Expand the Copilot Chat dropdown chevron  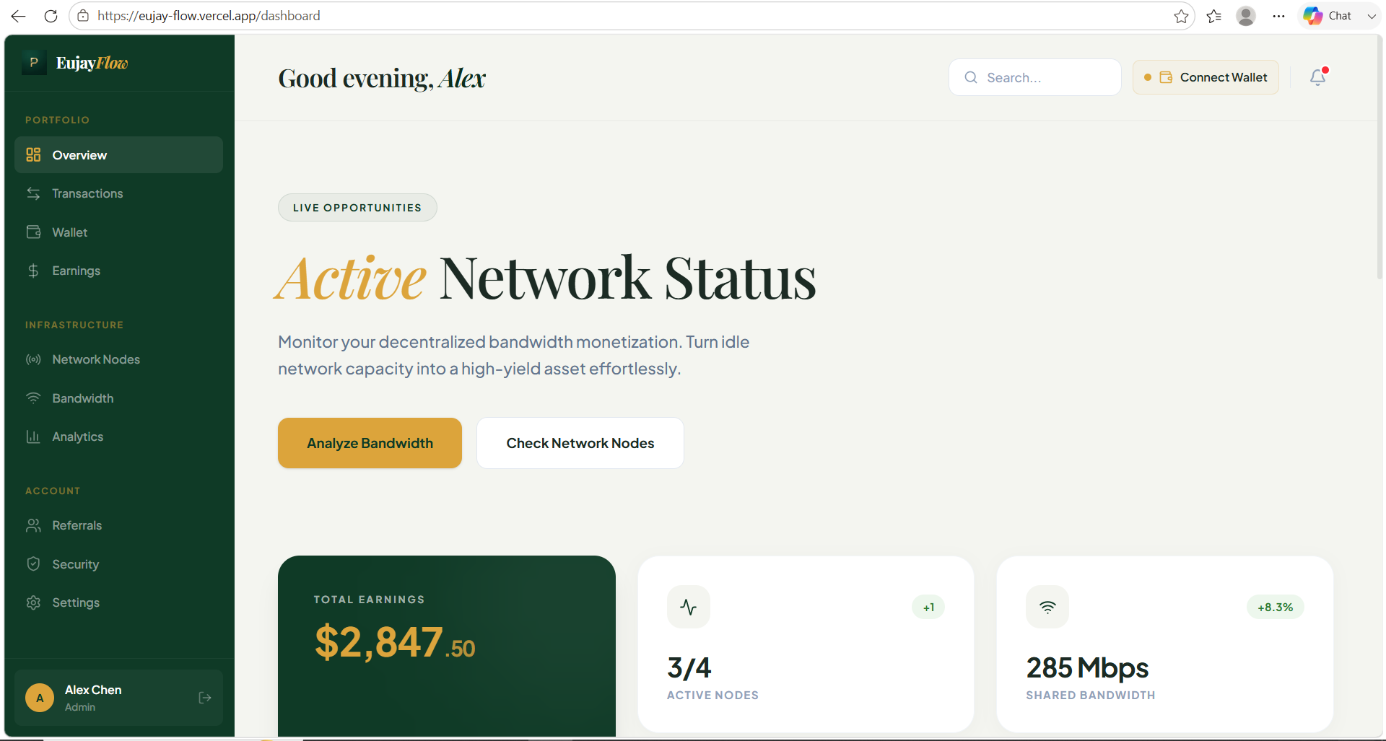(x=1372, y=16)
